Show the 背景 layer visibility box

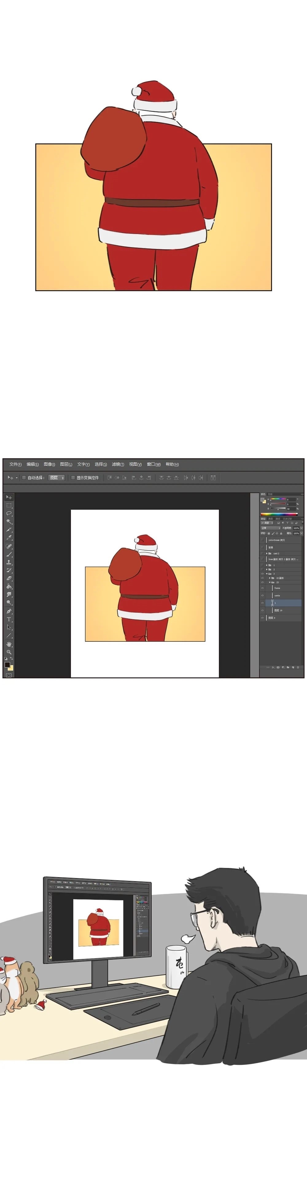(x=262, y=548)
